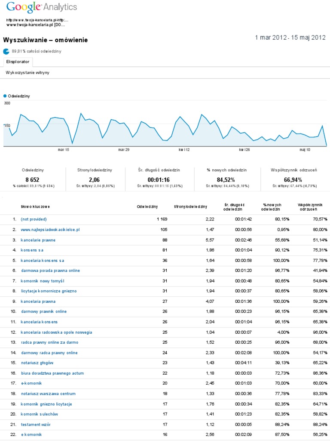Sort table by Odwiedziny column header
The image size is (330, 441).
(147, 207)
